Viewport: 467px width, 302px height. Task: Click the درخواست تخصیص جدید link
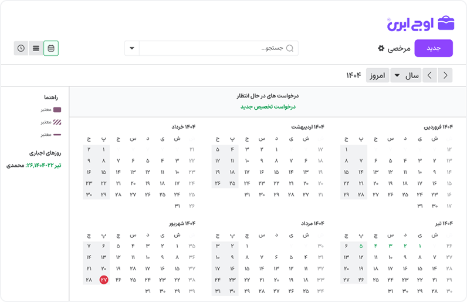click(268, 106)
